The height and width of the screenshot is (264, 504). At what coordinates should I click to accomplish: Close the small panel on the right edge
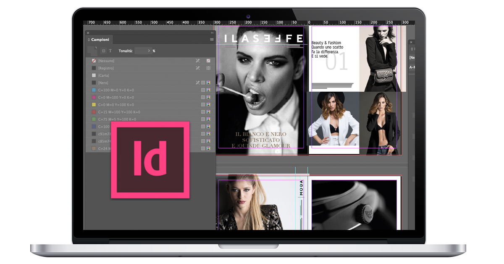click(411, 42)
